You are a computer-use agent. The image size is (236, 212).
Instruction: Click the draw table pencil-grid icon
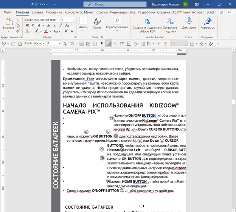click(x=88, y=43)
